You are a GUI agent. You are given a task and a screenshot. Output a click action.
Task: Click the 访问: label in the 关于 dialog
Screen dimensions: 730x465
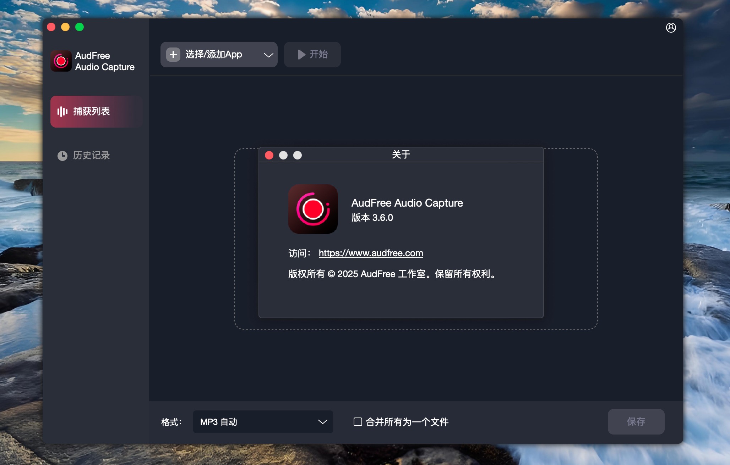pyautogui.click(x=300, y=253)
